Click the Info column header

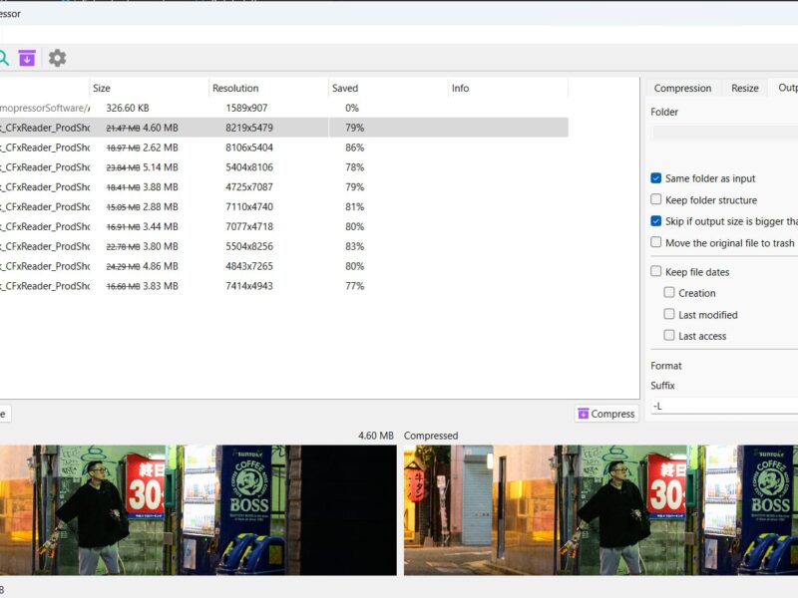click(460, 88)
